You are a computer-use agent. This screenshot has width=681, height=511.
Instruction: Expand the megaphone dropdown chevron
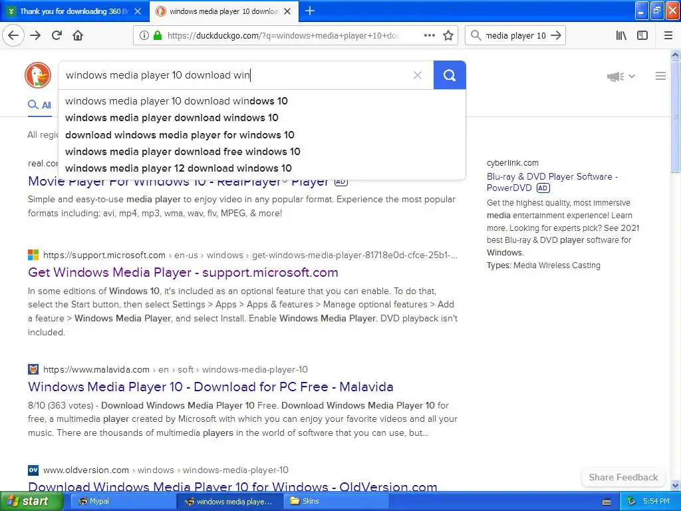coord(632,77)
